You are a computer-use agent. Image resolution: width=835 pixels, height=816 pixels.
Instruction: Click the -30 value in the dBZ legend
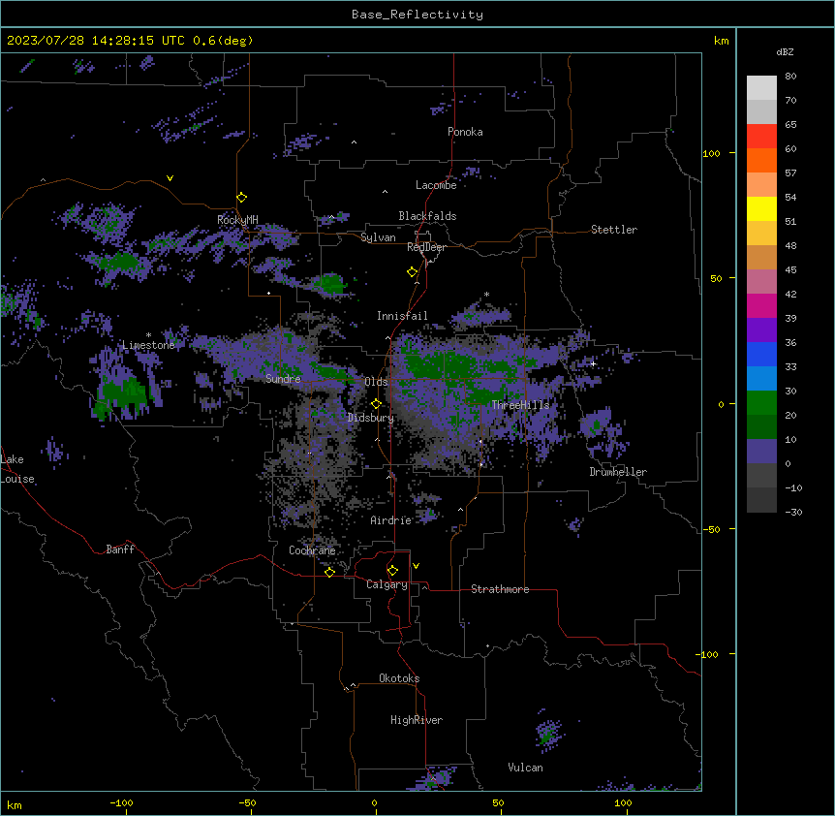[793, 513]
